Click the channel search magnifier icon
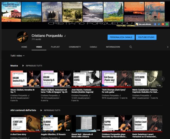170x139 pixels. [131, 47]
